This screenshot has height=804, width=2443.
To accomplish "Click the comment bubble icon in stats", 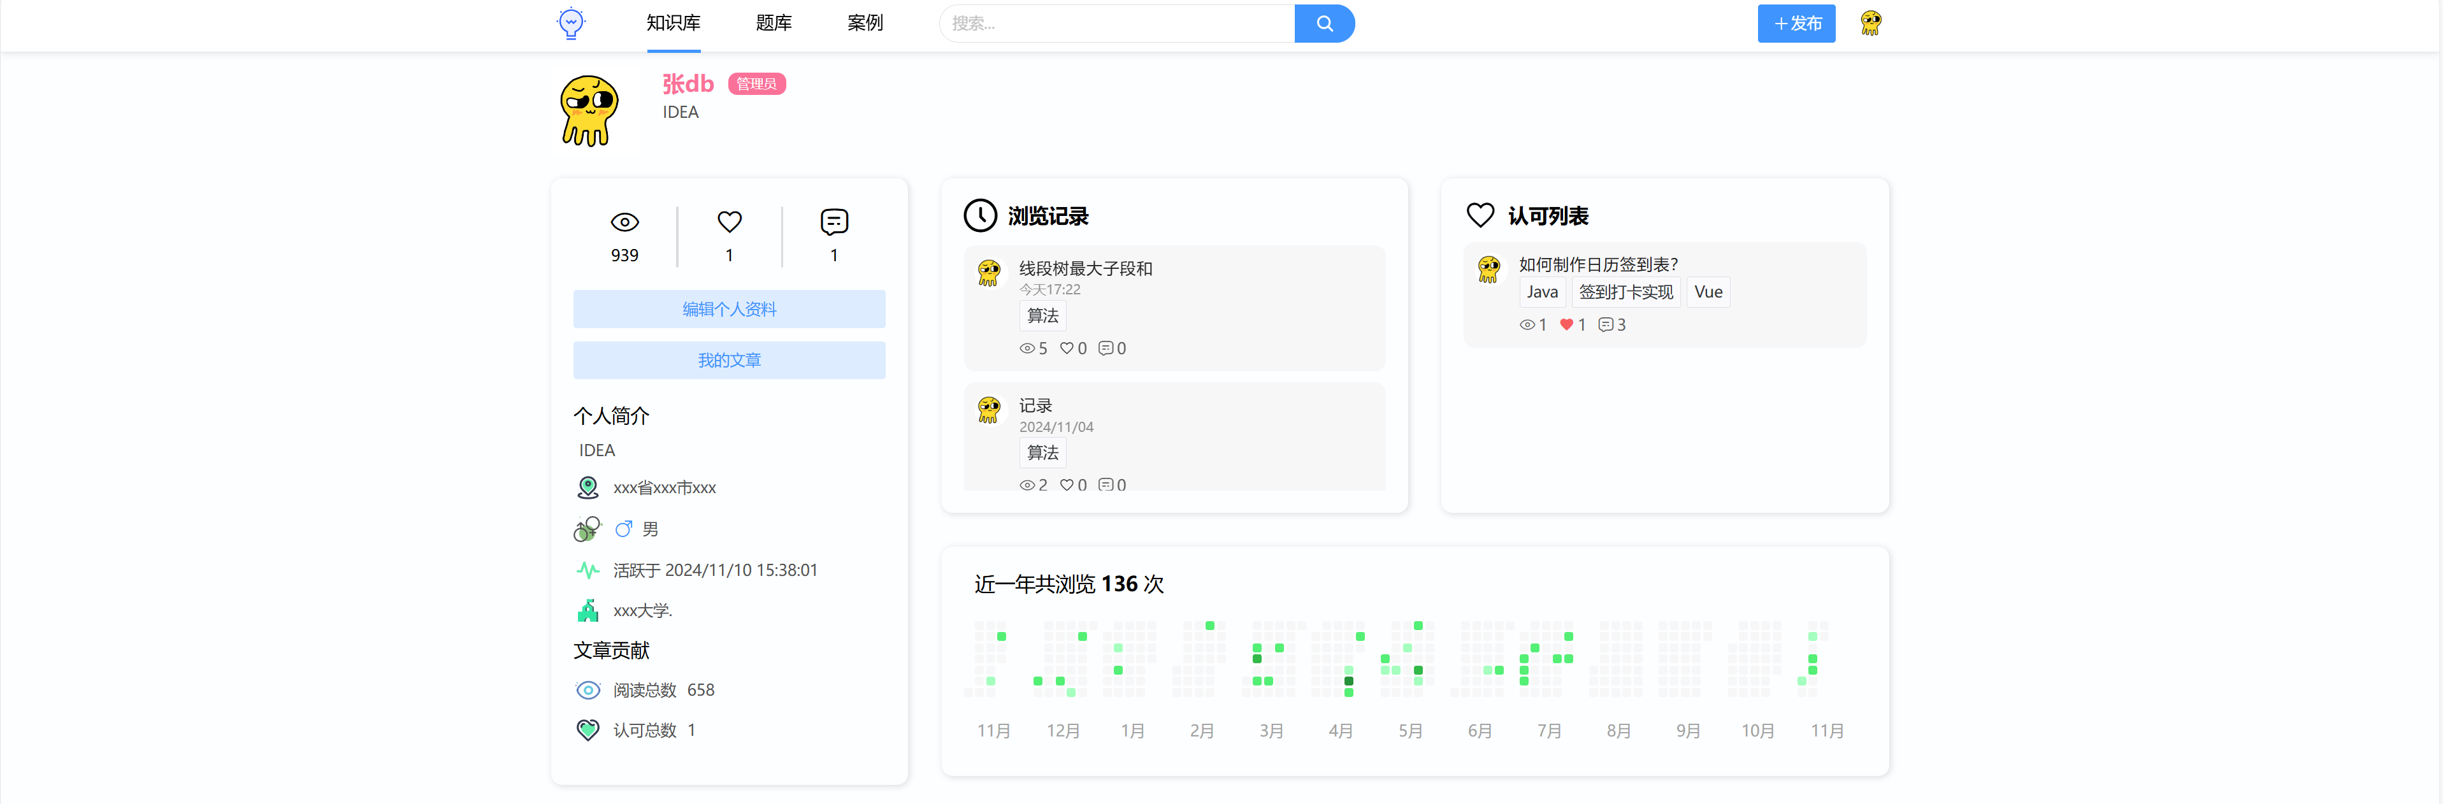I will [x=833, y=222].
